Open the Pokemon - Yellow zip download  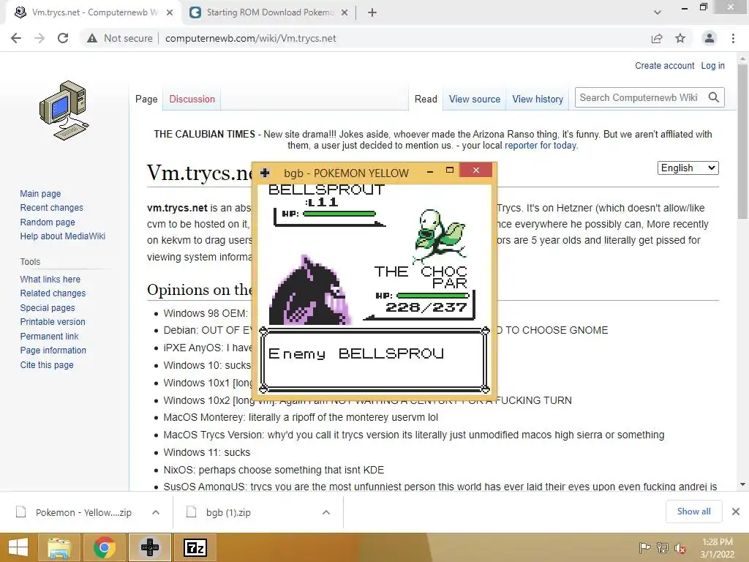point(83,512)
